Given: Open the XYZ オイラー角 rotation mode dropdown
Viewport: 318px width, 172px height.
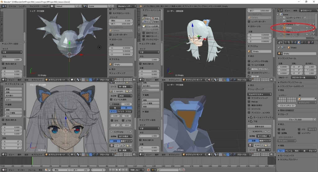Looking at the screenshot, I should coord(304,77).
